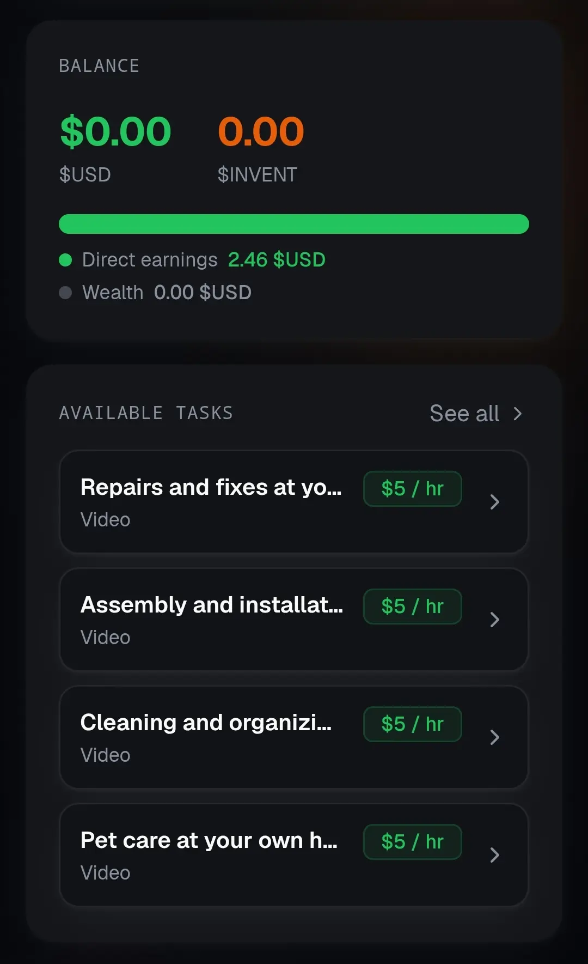588x964 pixels.
Task: Open Assembly and installation task title
Action: pos(212,605)
